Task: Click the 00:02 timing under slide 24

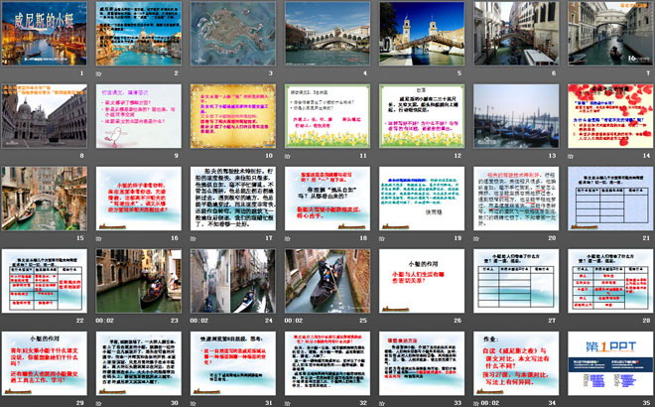Action: click(198, 321)
